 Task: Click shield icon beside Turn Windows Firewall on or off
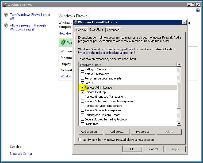pyautogui.click(x=6, y=15)
